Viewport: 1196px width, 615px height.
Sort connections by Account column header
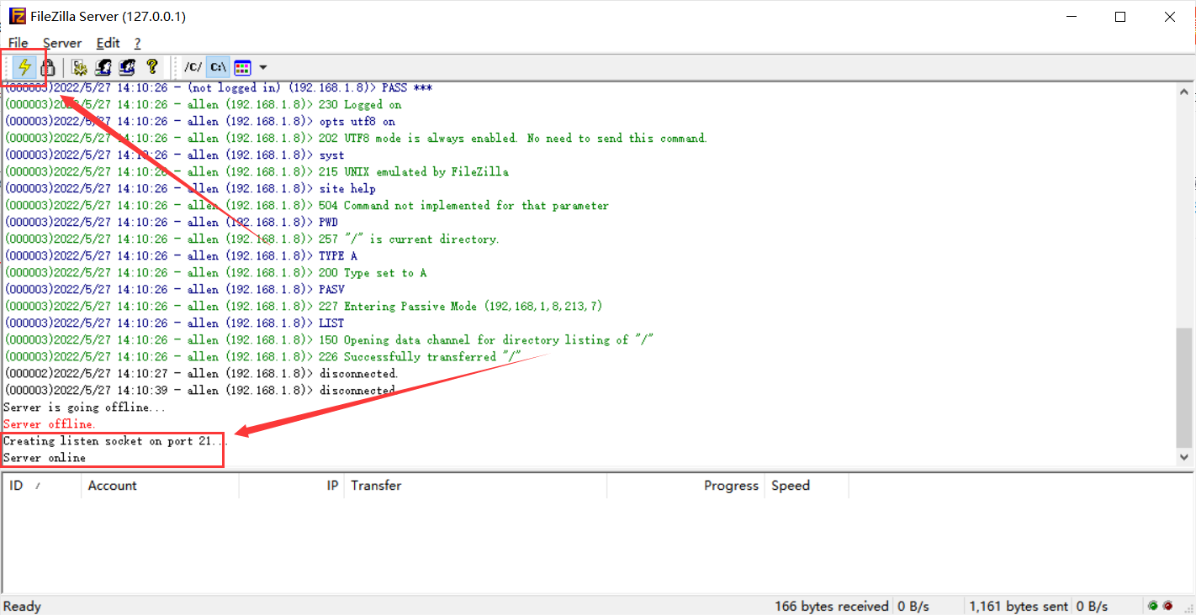pos(160,486)
